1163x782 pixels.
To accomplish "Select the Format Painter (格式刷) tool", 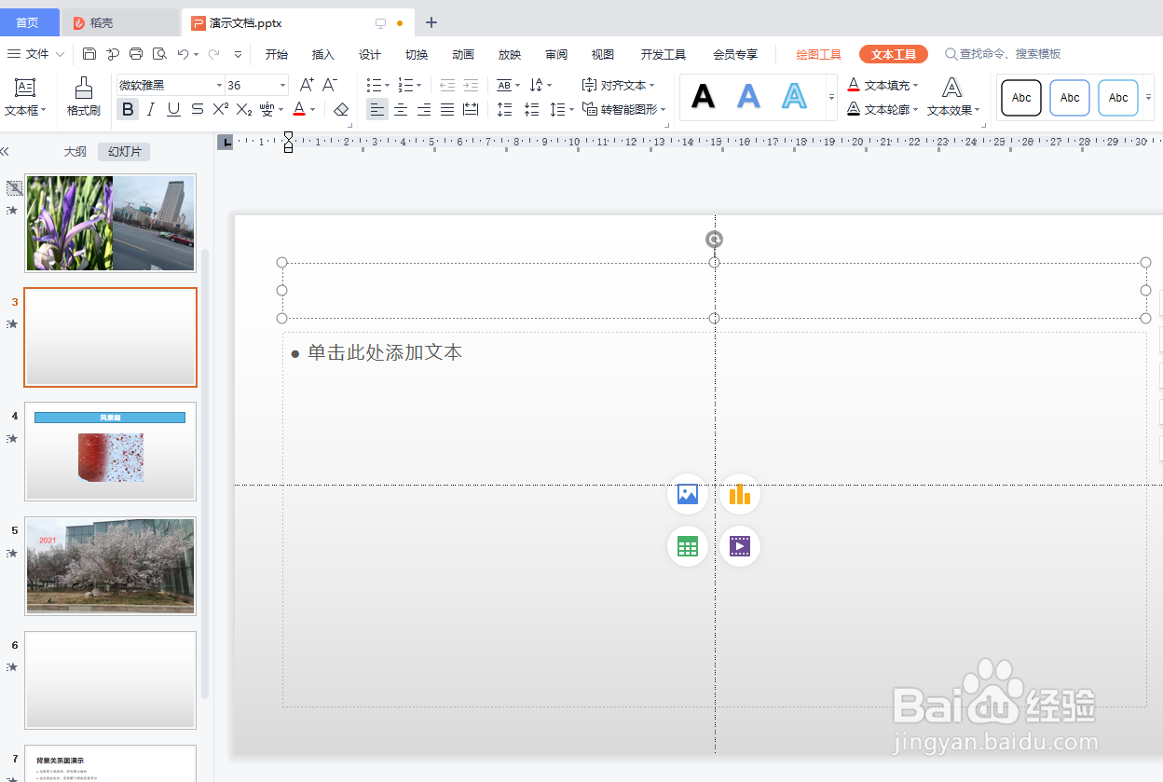I will click(x=84, y=97).
